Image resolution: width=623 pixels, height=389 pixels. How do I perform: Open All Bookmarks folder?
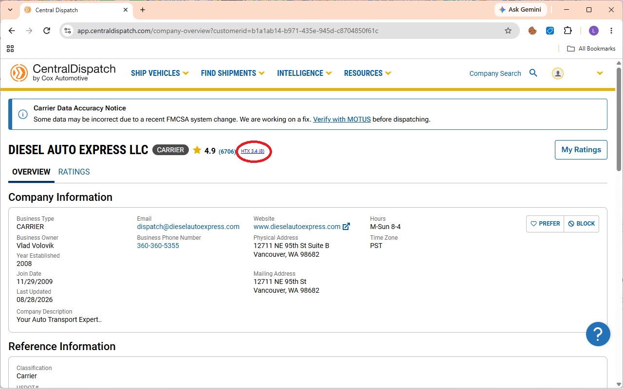591,49
